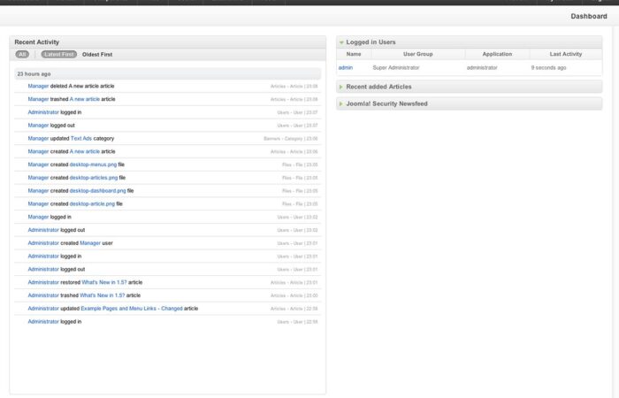This screenshot has width=619, height=398.
Task: Click the Manager link in the created user row
Action: (90, 243)
